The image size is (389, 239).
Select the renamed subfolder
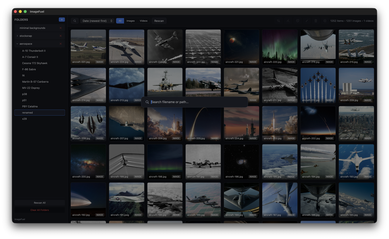(x=40, y=113)
